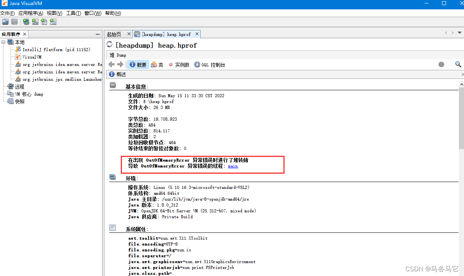
Task: Click the VisualVM application icon in tree
Action: click(x=18, y=57)
